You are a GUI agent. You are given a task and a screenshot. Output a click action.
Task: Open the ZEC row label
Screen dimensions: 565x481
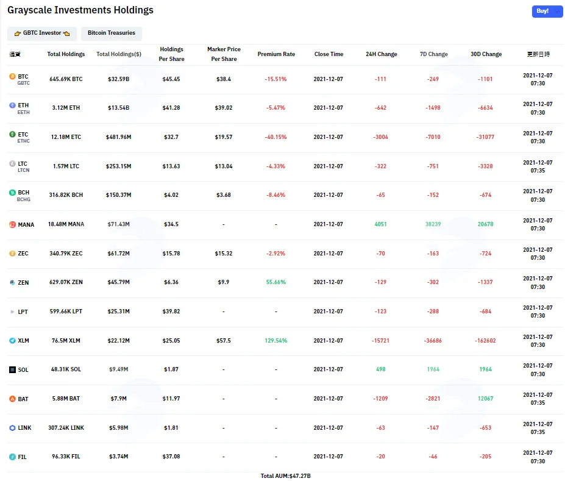(23, 254)
